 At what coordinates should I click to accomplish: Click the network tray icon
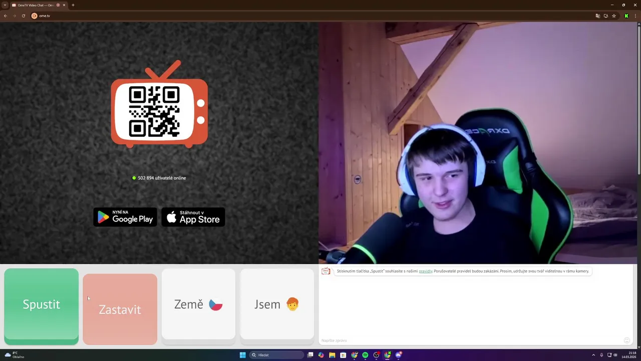click(609, 355)
